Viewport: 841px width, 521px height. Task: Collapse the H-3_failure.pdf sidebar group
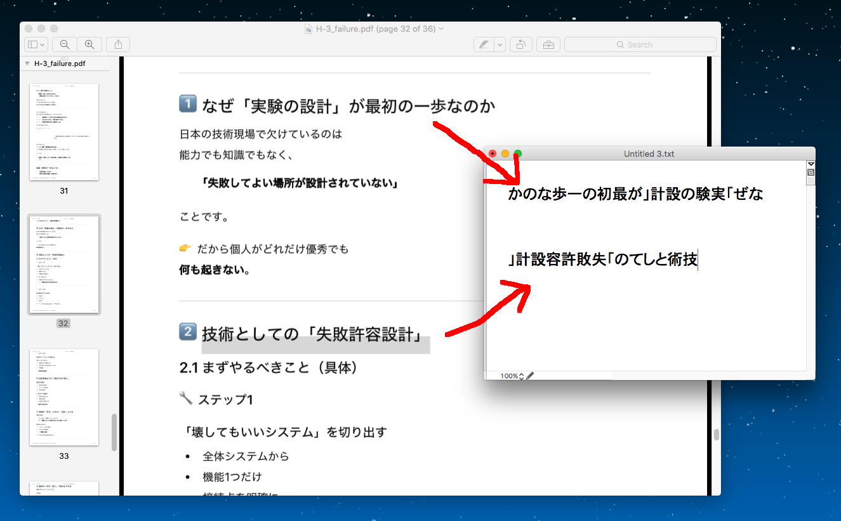(27, 63)
